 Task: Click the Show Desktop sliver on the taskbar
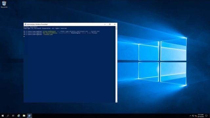(210, 116)
